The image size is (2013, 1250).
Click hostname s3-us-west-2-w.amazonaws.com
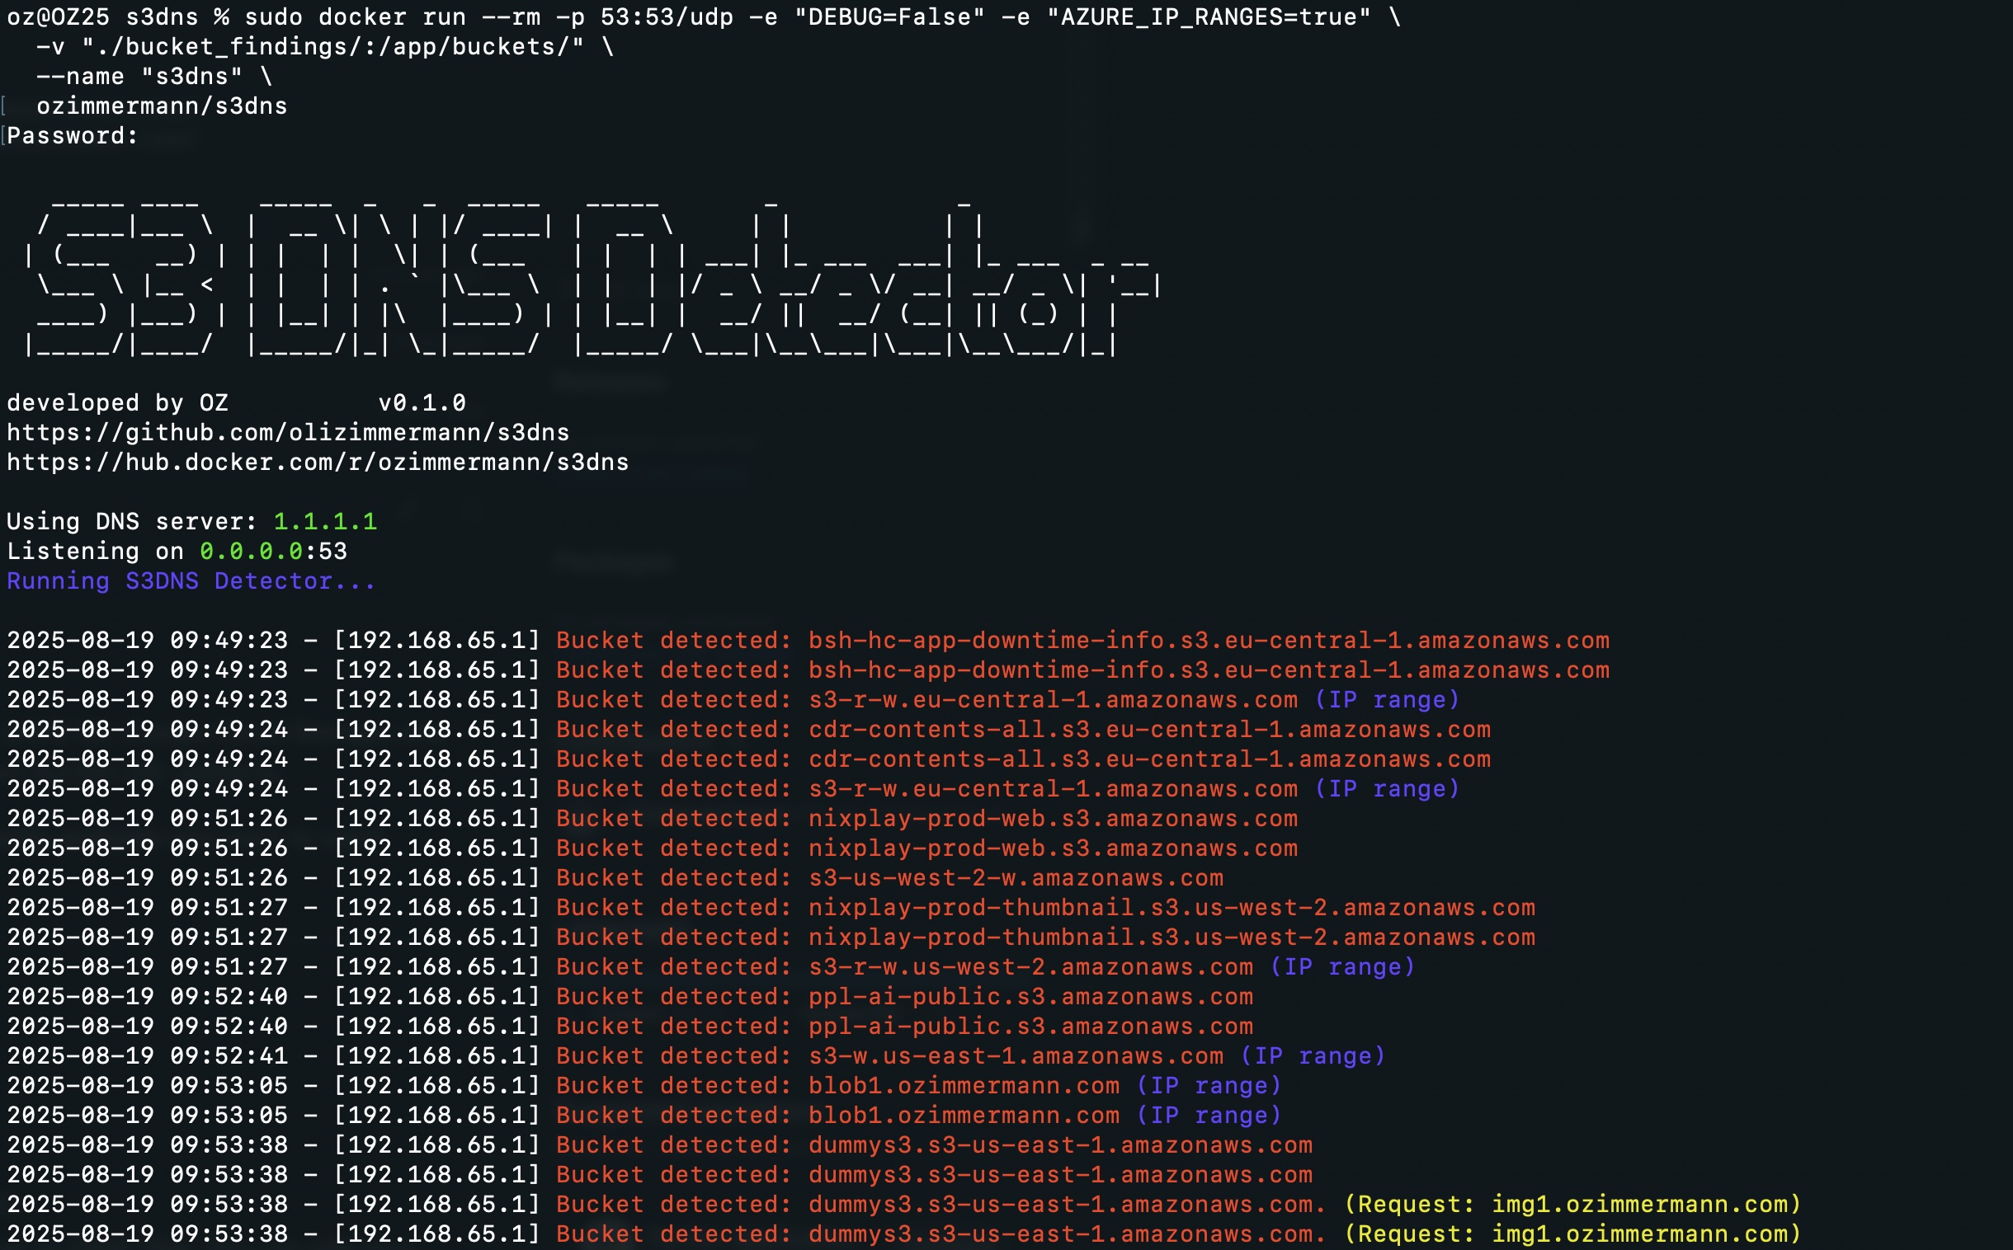[1016, 878]
